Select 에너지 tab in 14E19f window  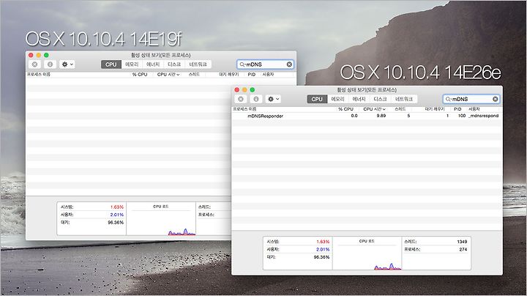click(x=153, y=64)
